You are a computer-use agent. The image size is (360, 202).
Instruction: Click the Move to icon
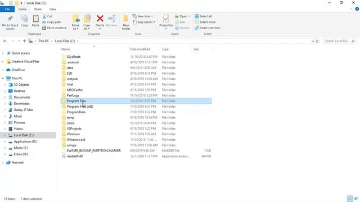[x=76, y=19]
